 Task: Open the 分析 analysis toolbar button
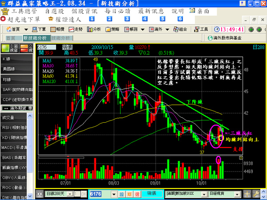tap(94, 29)
